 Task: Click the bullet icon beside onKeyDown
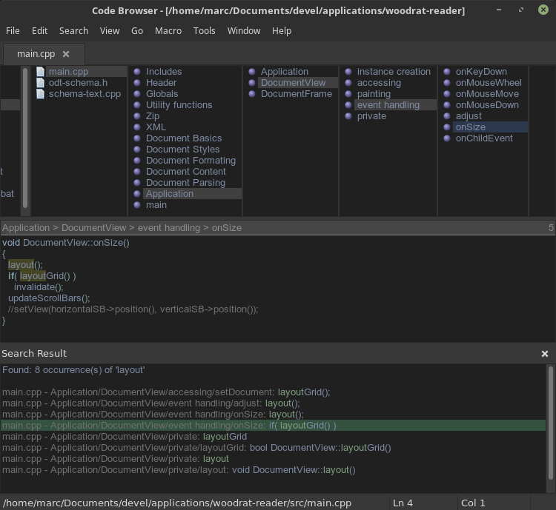click(447, 72)
